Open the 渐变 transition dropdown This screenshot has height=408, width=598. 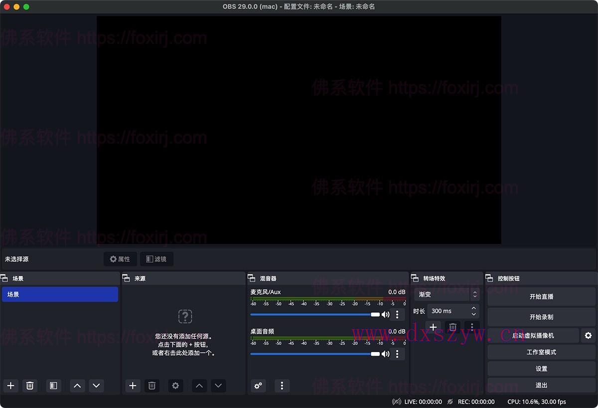[x=447, y=294]
